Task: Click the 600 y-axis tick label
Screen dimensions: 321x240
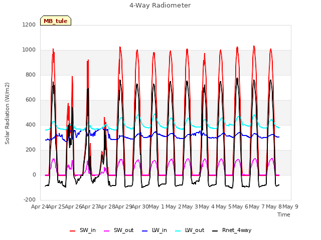Action: [x=31, y=100]
